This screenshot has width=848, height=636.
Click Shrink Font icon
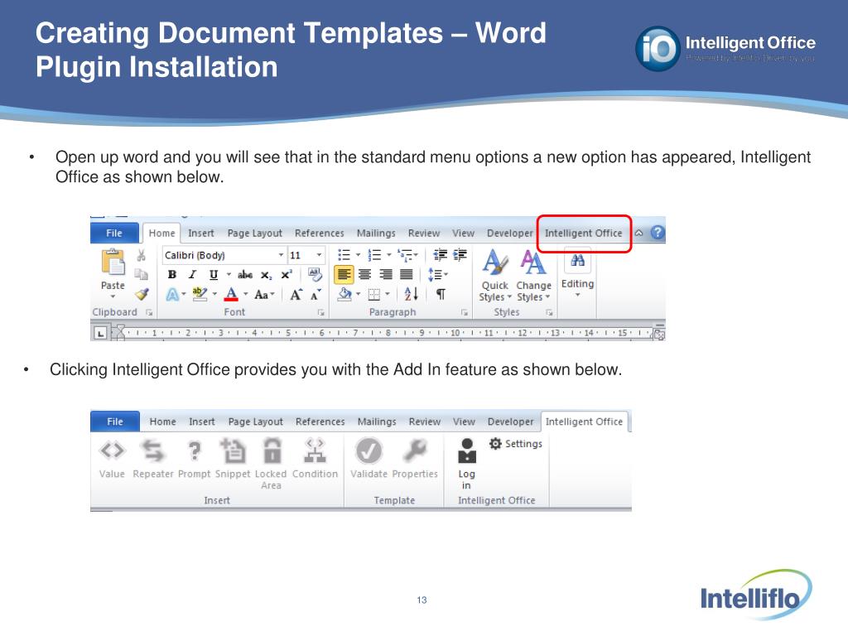[316, 295]
